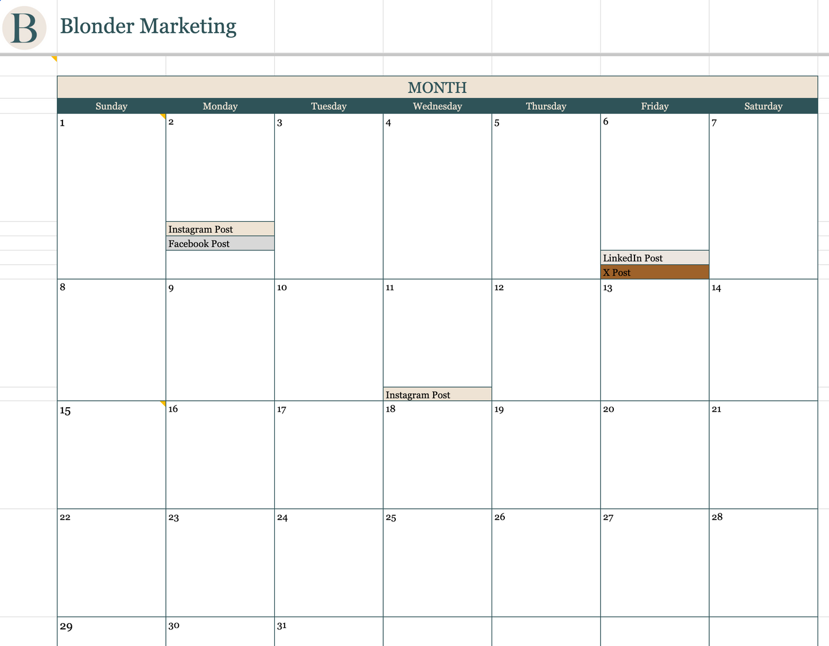Click the note marker on day 15 cell
Viewport: 829px width, 646px height.
(163, 404)
